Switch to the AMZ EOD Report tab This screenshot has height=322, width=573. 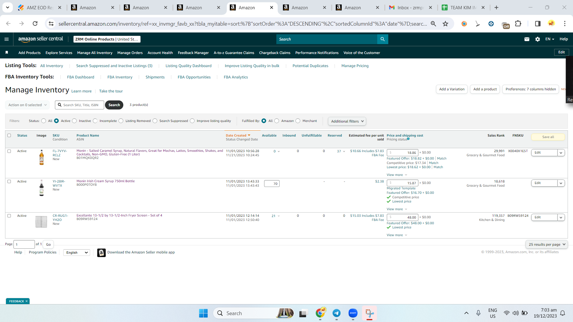click(x=39, y=7)
